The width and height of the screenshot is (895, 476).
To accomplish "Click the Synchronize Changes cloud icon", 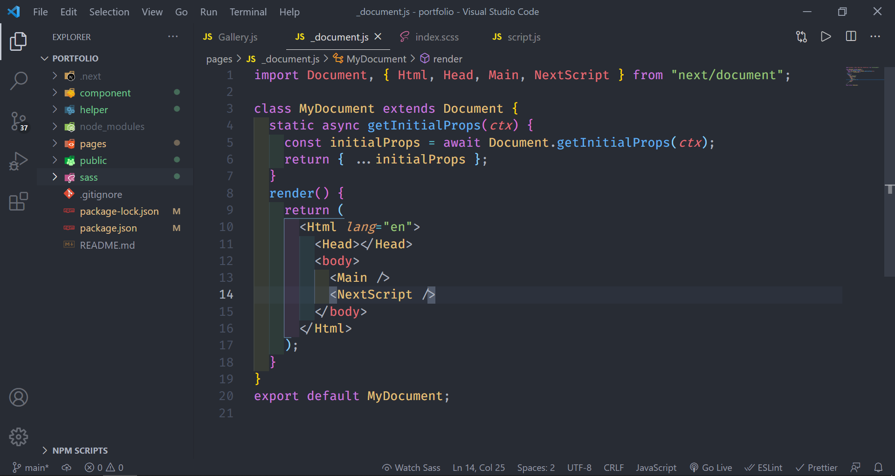I will 67,468.
